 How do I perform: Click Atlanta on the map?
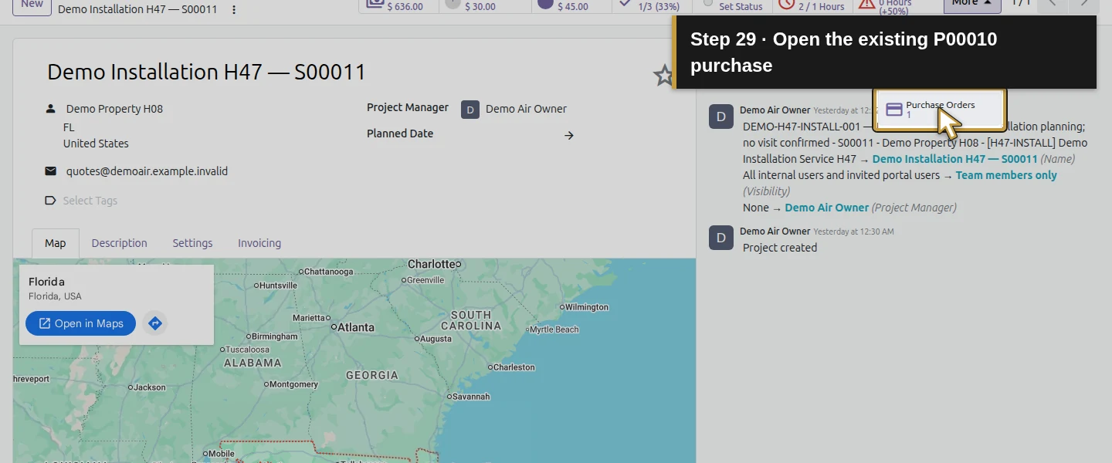pos(355,327)
